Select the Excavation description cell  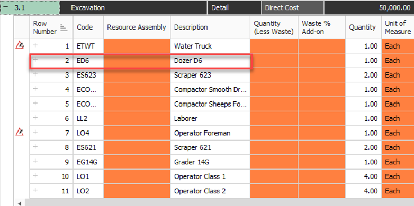(133, 7)
